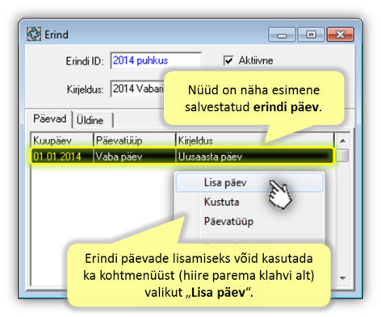381x317 pixels.
Task: Click the Erind window title icon
Action: tap(34, 34)
